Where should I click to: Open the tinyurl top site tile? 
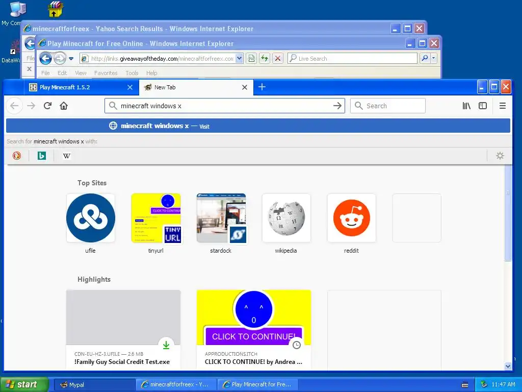point(156,218)
